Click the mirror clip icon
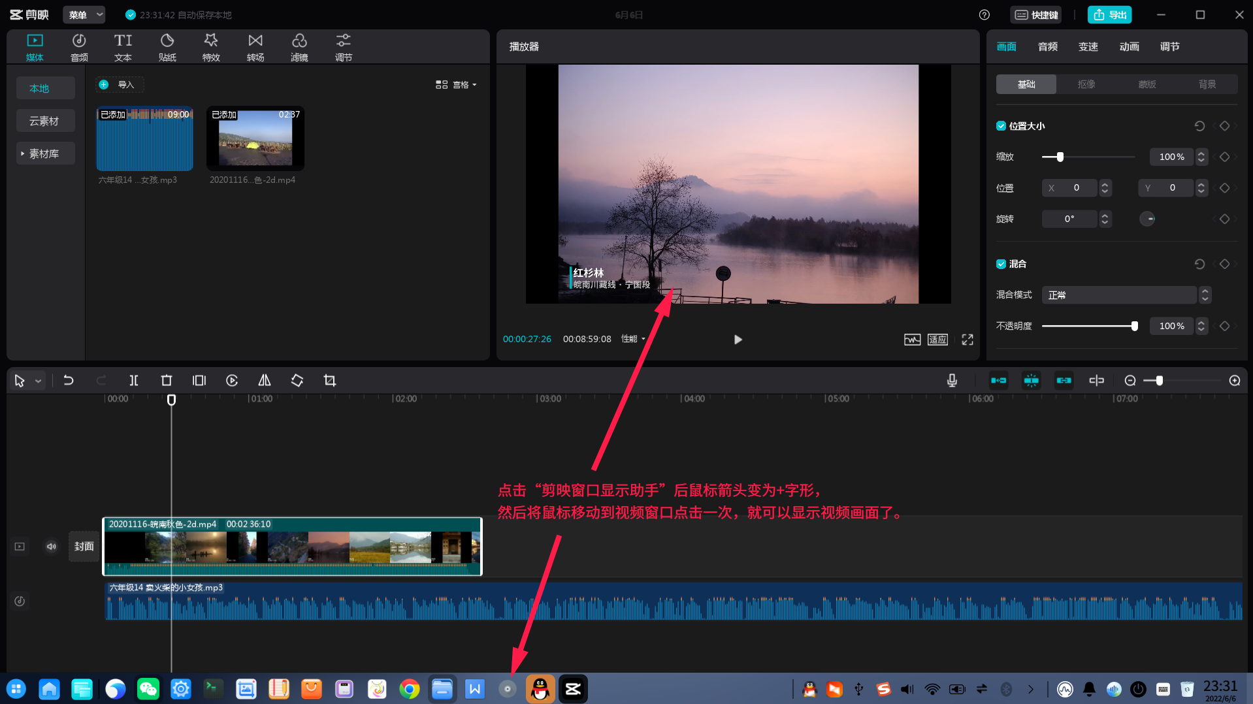This screenshot has width=1253, height=704. 264,380
